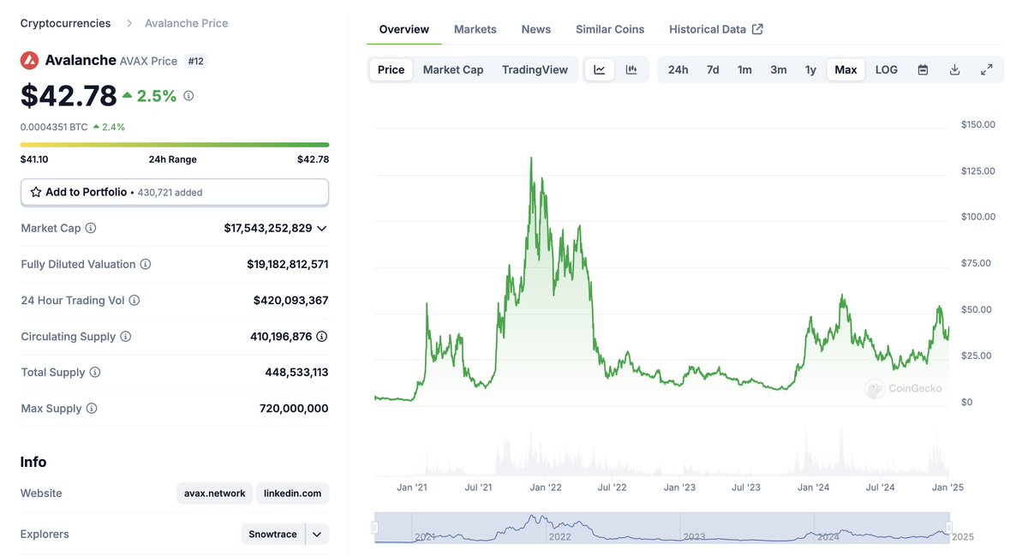Click the $41.10 range low value
The height and width of the screenshot is (556, 1028).
point(34,159)
